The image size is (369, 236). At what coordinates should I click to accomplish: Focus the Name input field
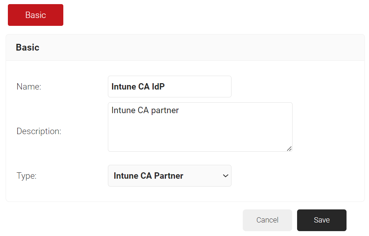tap(170, 87)
